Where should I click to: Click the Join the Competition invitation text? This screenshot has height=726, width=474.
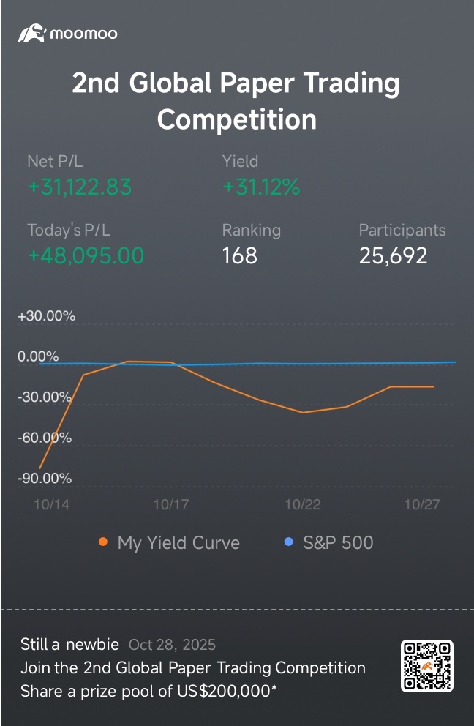[193, 667]
